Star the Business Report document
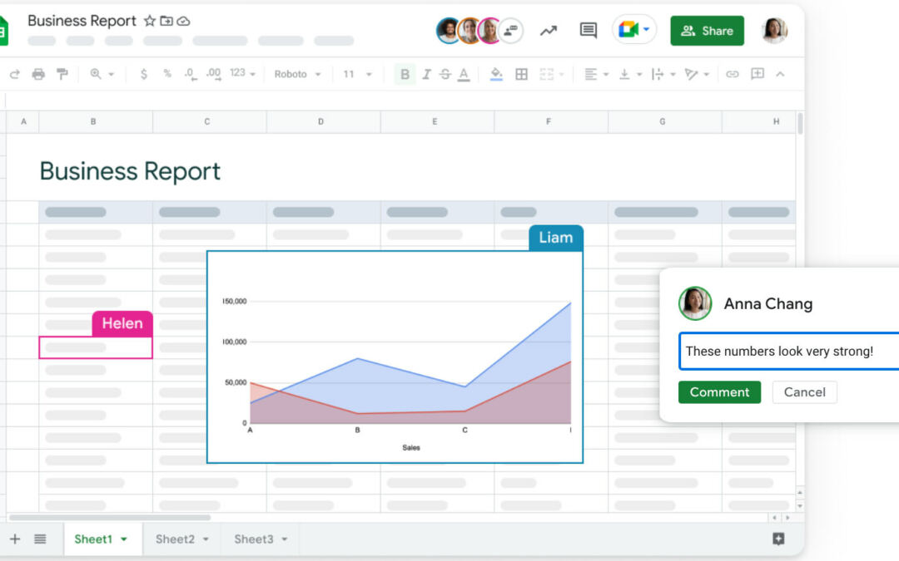The image size is (899, 561). 150,21
